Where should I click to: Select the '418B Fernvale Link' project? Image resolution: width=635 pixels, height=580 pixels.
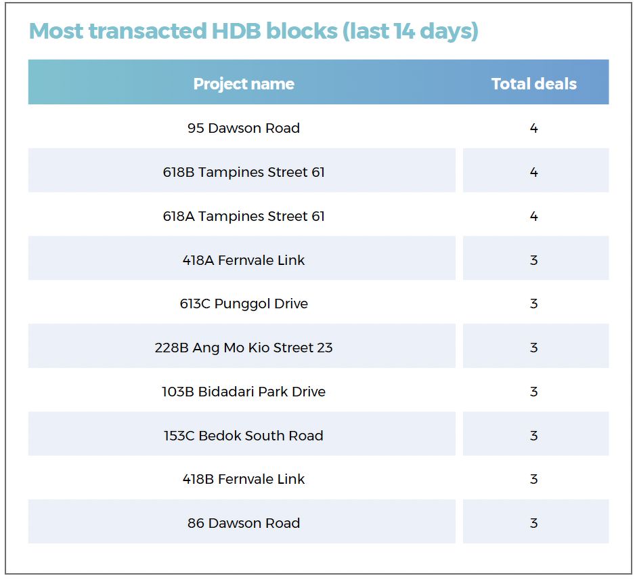pos(244,479)
